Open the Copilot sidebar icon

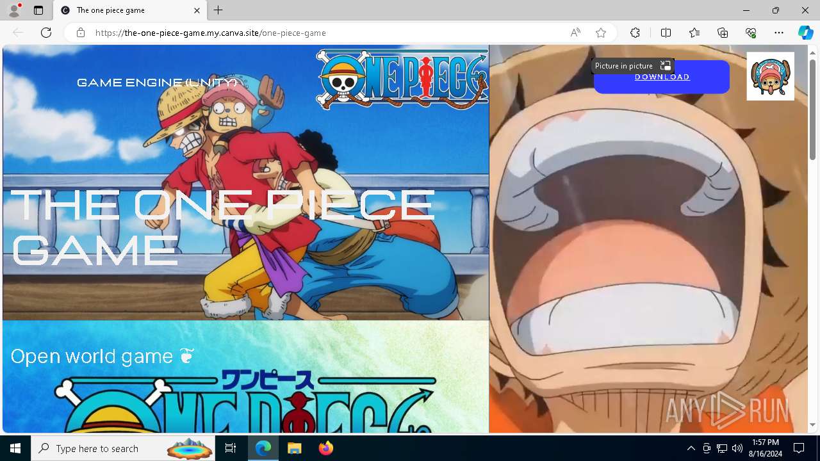point(805,33)
